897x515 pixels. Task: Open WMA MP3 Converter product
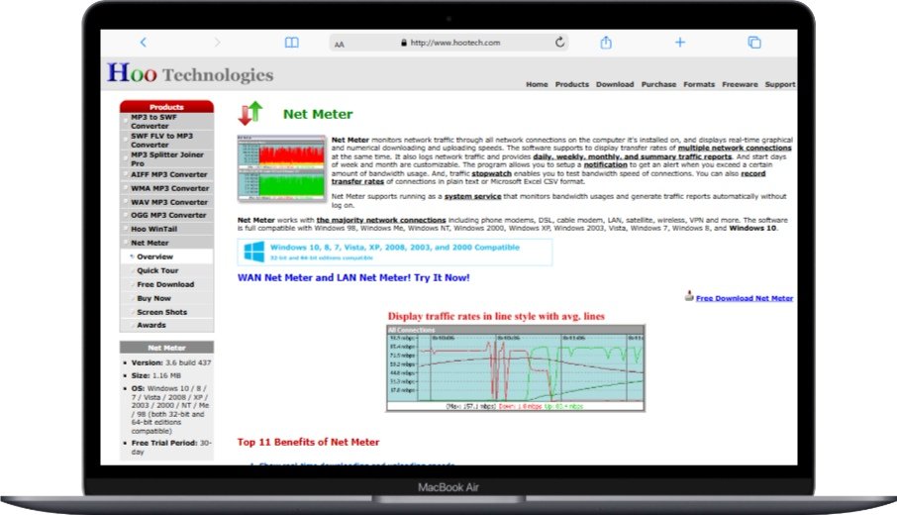point(166,188)
